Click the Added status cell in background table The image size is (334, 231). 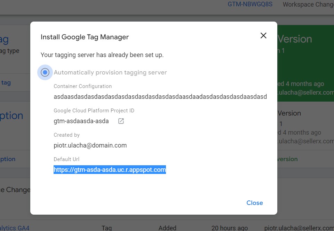[167, 228]
